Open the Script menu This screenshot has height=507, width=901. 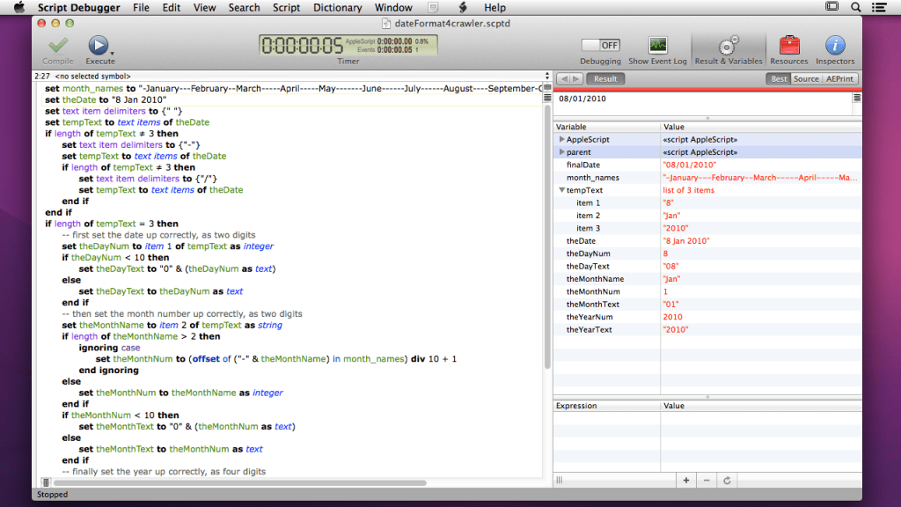click(x=286, y=7)
